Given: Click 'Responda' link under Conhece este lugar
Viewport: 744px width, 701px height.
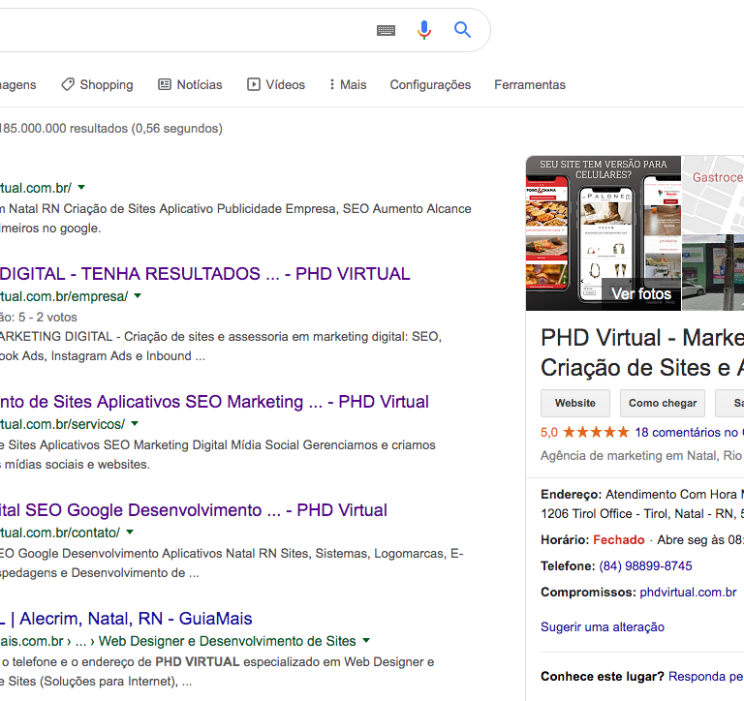Looking at the screenshot, I should 705,677.
